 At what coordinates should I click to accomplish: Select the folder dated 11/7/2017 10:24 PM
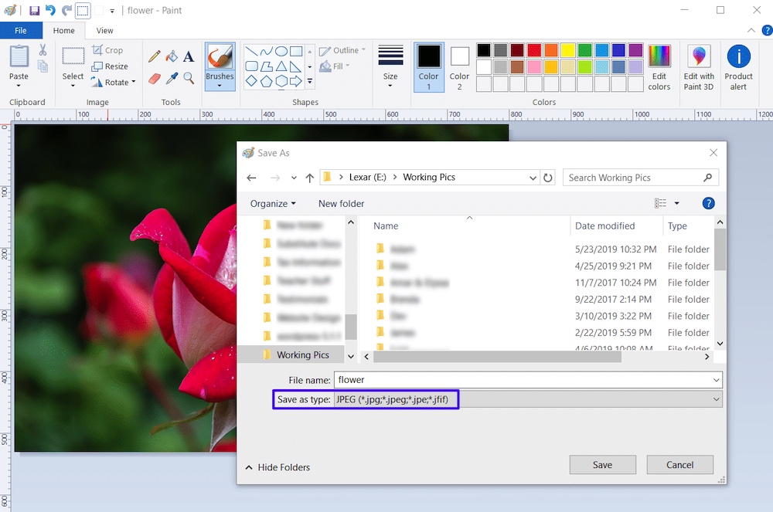[541, 283]
